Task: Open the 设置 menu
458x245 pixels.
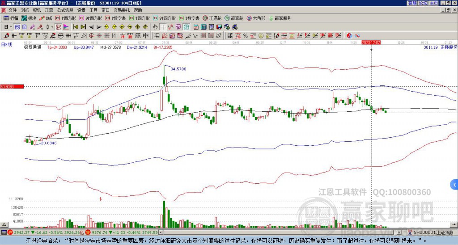Action: 81,10
